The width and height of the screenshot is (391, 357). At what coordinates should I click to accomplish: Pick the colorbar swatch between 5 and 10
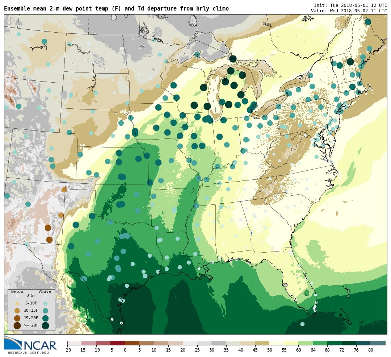pos(147,343)
